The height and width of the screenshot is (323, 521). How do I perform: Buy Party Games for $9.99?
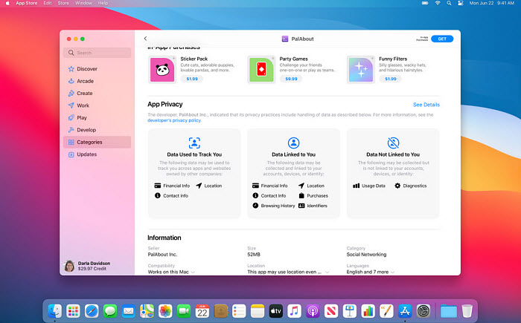click(291, 79)
